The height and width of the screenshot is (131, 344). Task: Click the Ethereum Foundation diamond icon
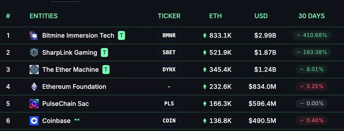34,87
